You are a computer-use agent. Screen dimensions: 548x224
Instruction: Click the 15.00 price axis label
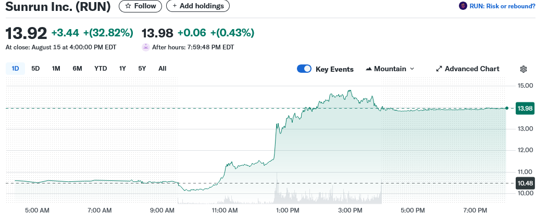click(x=524, y=86)
